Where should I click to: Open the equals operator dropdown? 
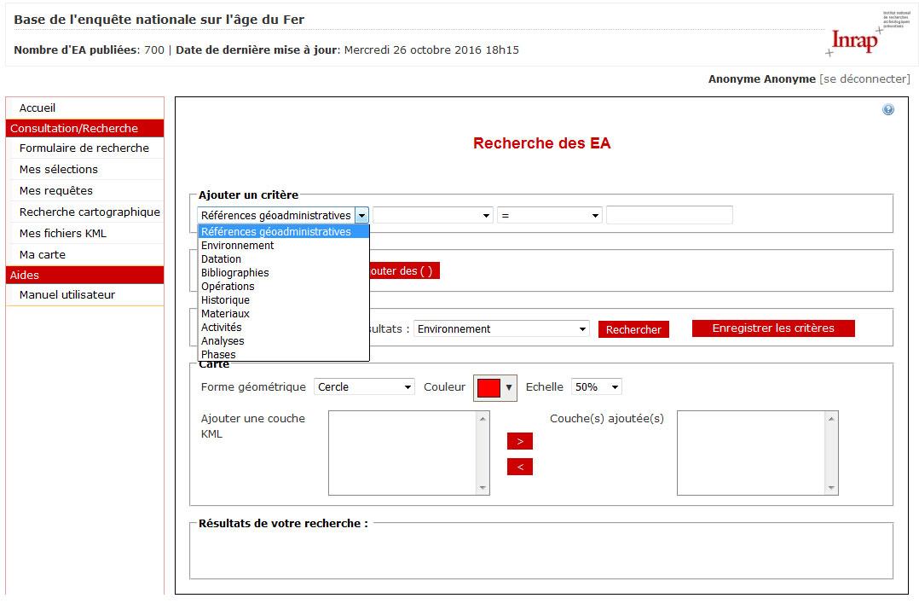[x=549, y=216]
